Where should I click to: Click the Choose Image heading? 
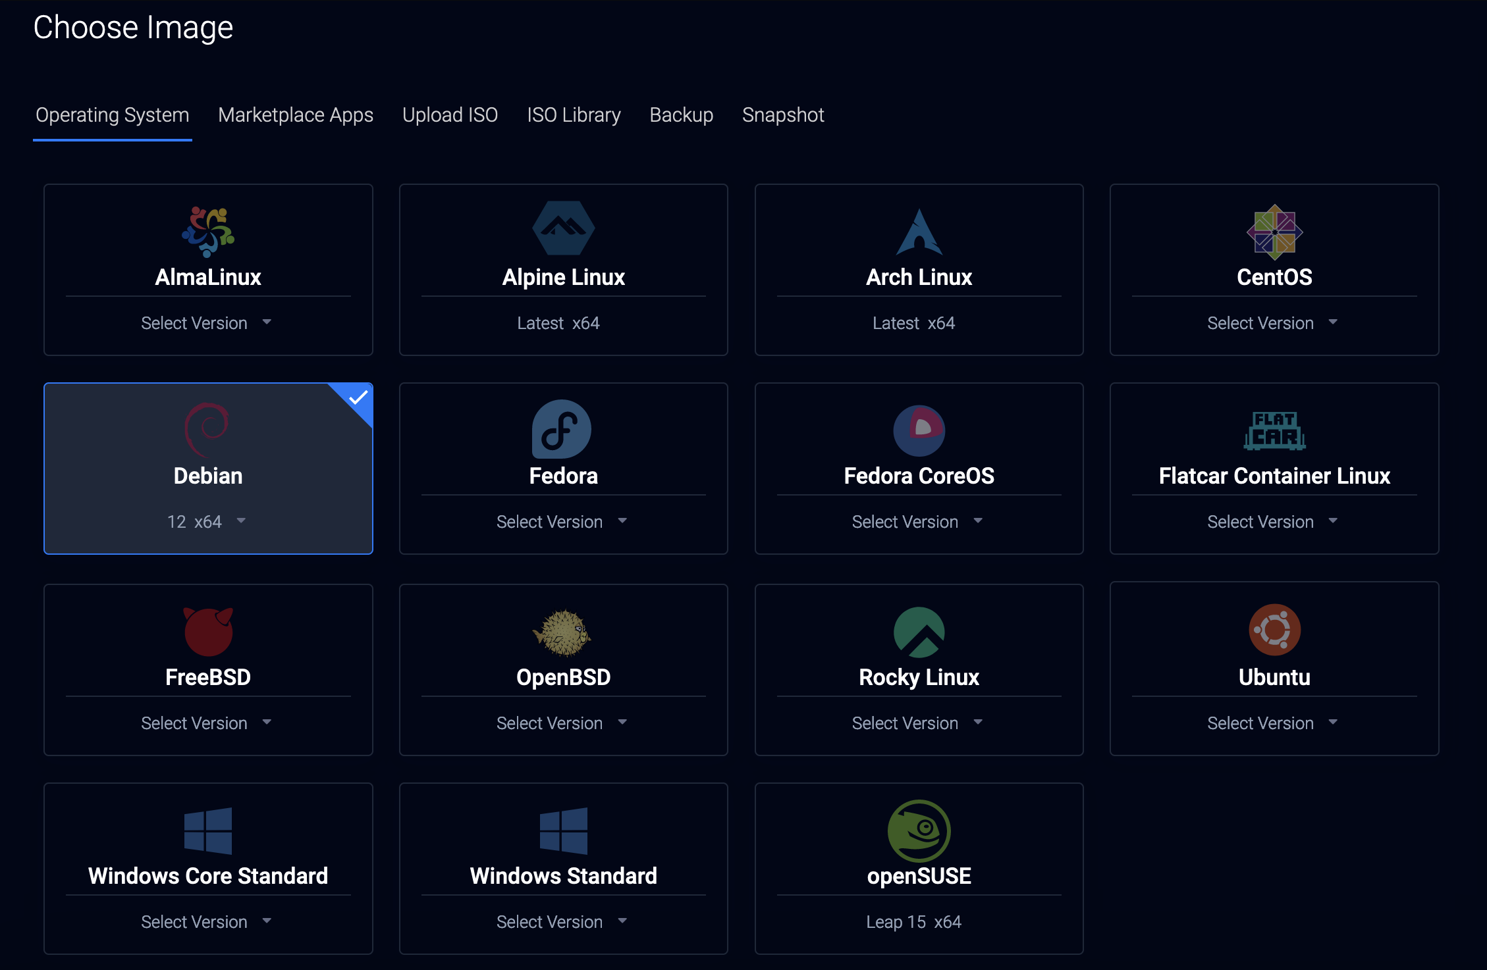click(x=133, y=28)
